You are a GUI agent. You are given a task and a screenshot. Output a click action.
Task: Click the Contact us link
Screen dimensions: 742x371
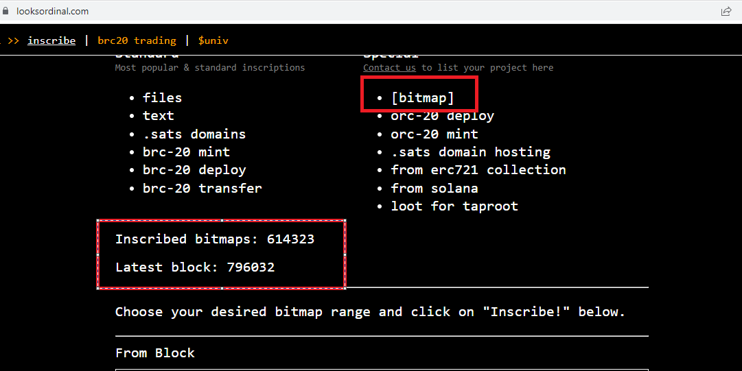pyautogui.click(x=389, y=68)
